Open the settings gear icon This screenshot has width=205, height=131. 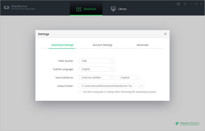[x=178, y=4]
